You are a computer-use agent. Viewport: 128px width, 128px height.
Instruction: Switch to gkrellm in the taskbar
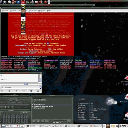pos(71,126)
